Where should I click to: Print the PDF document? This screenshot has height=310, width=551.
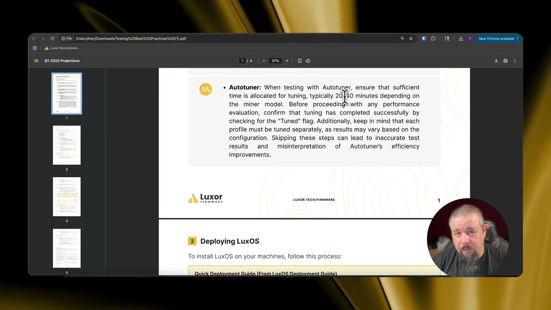pos(505,61)
